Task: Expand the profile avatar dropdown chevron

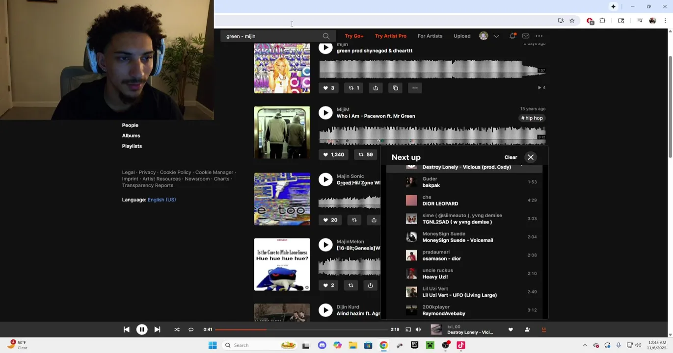Action: pyautogui.click(x=496, y=36)
